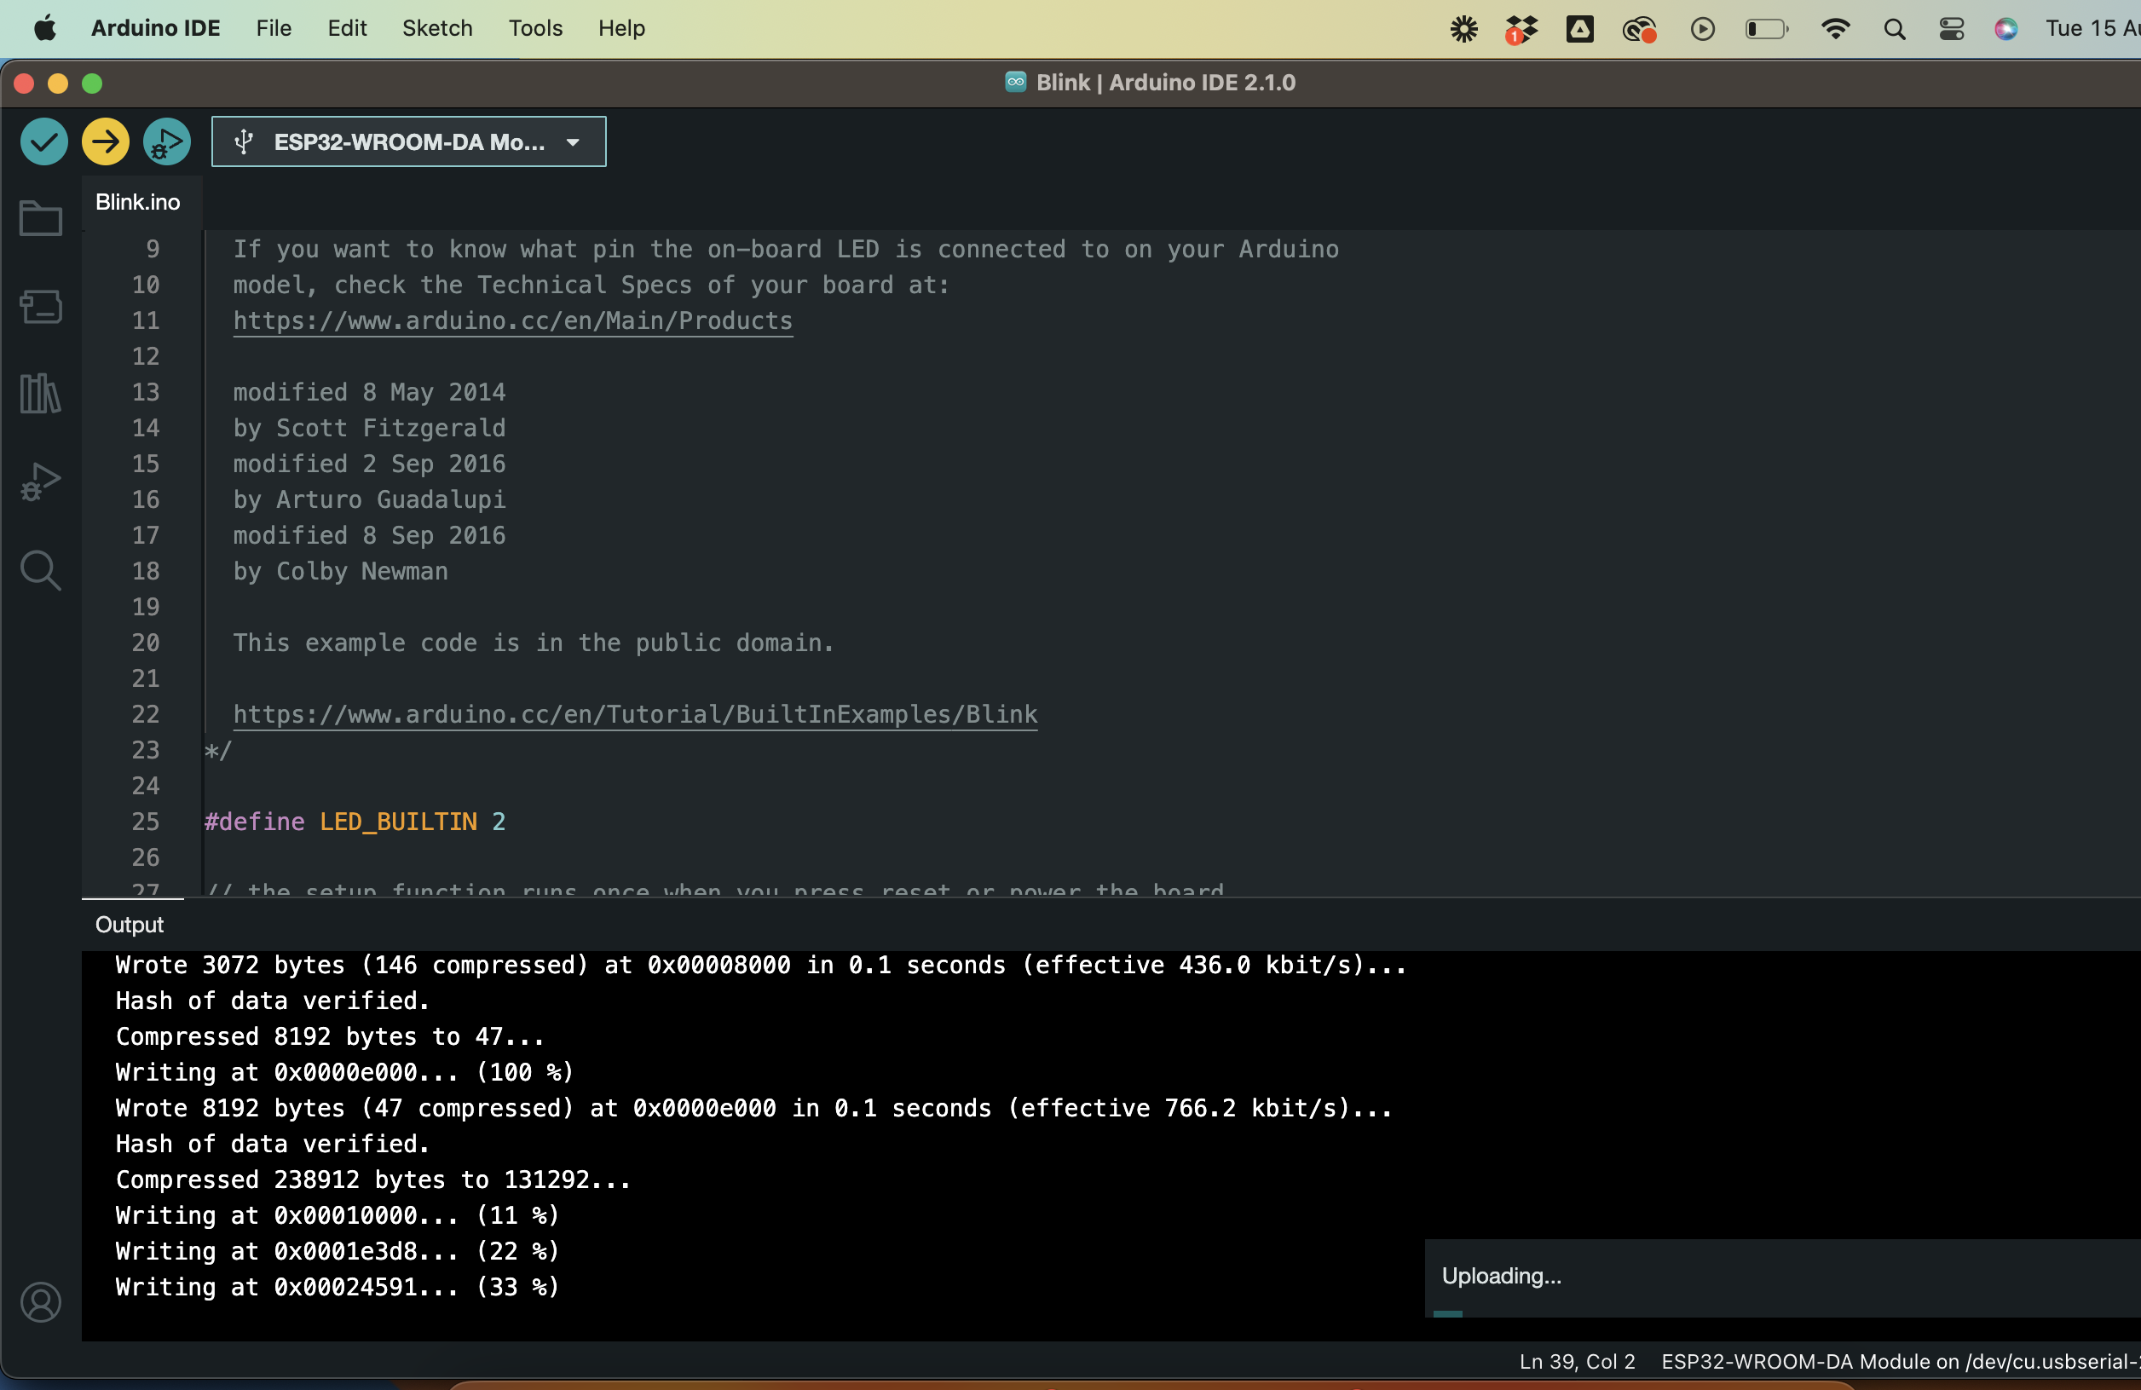Click the Wi-Fi menu bar icon

(x=1835, y=29)
